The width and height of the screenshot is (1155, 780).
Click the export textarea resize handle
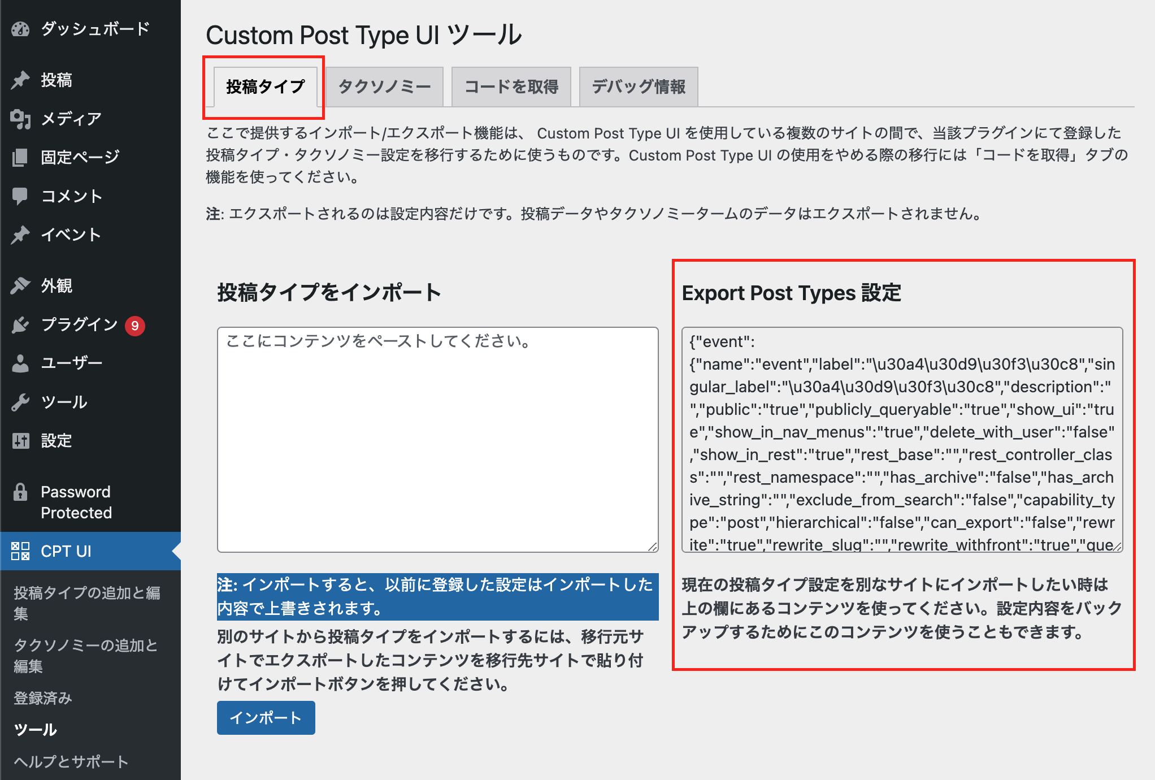pos(1117,547)
